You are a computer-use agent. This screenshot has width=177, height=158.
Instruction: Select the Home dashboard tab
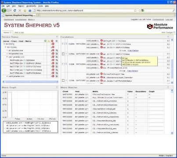point(7,32)
